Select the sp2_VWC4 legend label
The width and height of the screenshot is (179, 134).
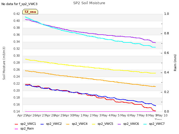tap(80, 124)
